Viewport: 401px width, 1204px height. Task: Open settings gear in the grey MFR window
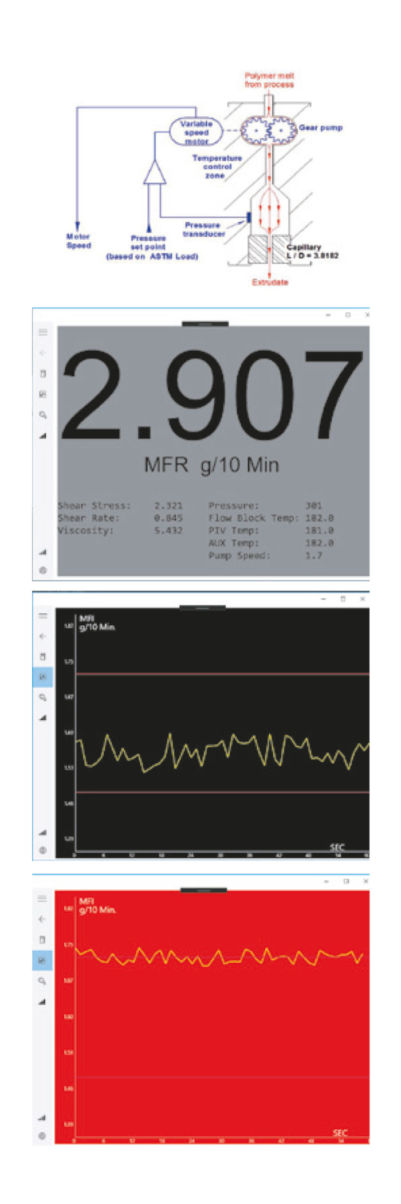[x=43, y=570]
